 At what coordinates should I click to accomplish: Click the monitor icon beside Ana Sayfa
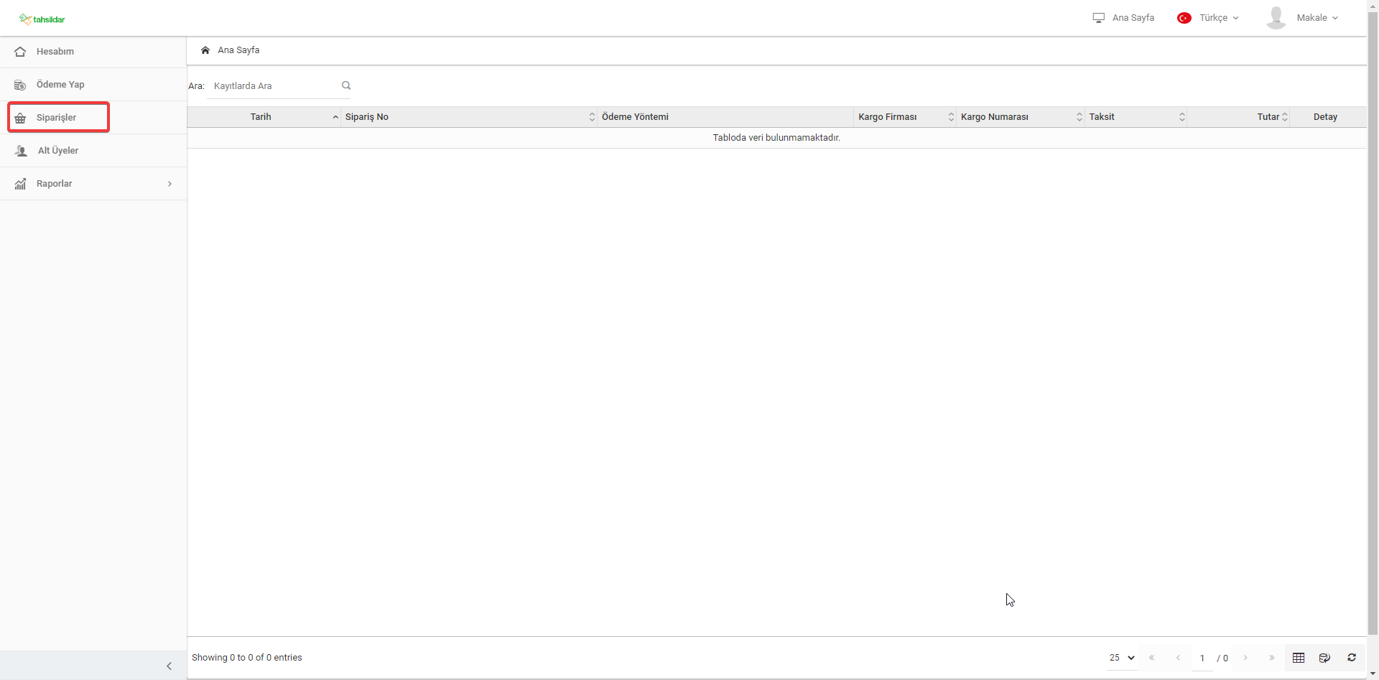click(x=1099, y=18)
